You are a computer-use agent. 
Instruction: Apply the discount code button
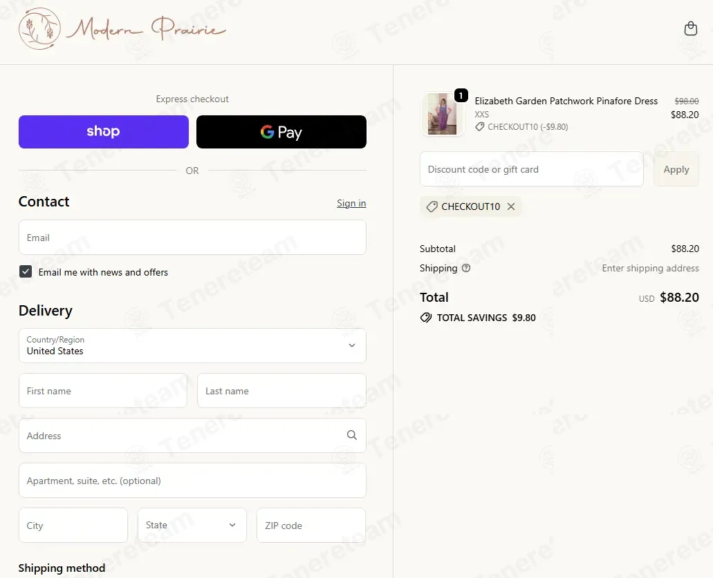click(676, 169)
